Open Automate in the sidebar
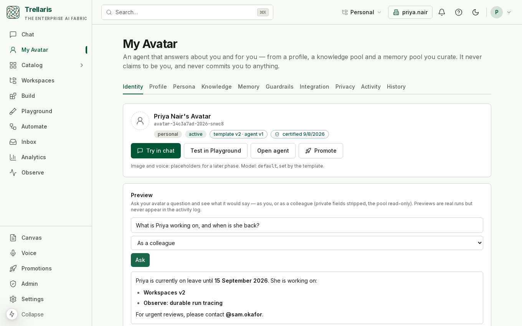 tap(46, 127)
